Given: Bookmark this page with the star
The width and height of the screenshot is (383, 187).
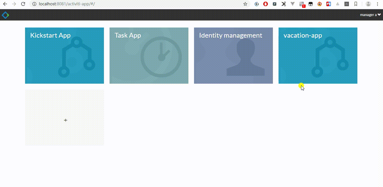Looking at the screenshot, I should pos(245,4).
